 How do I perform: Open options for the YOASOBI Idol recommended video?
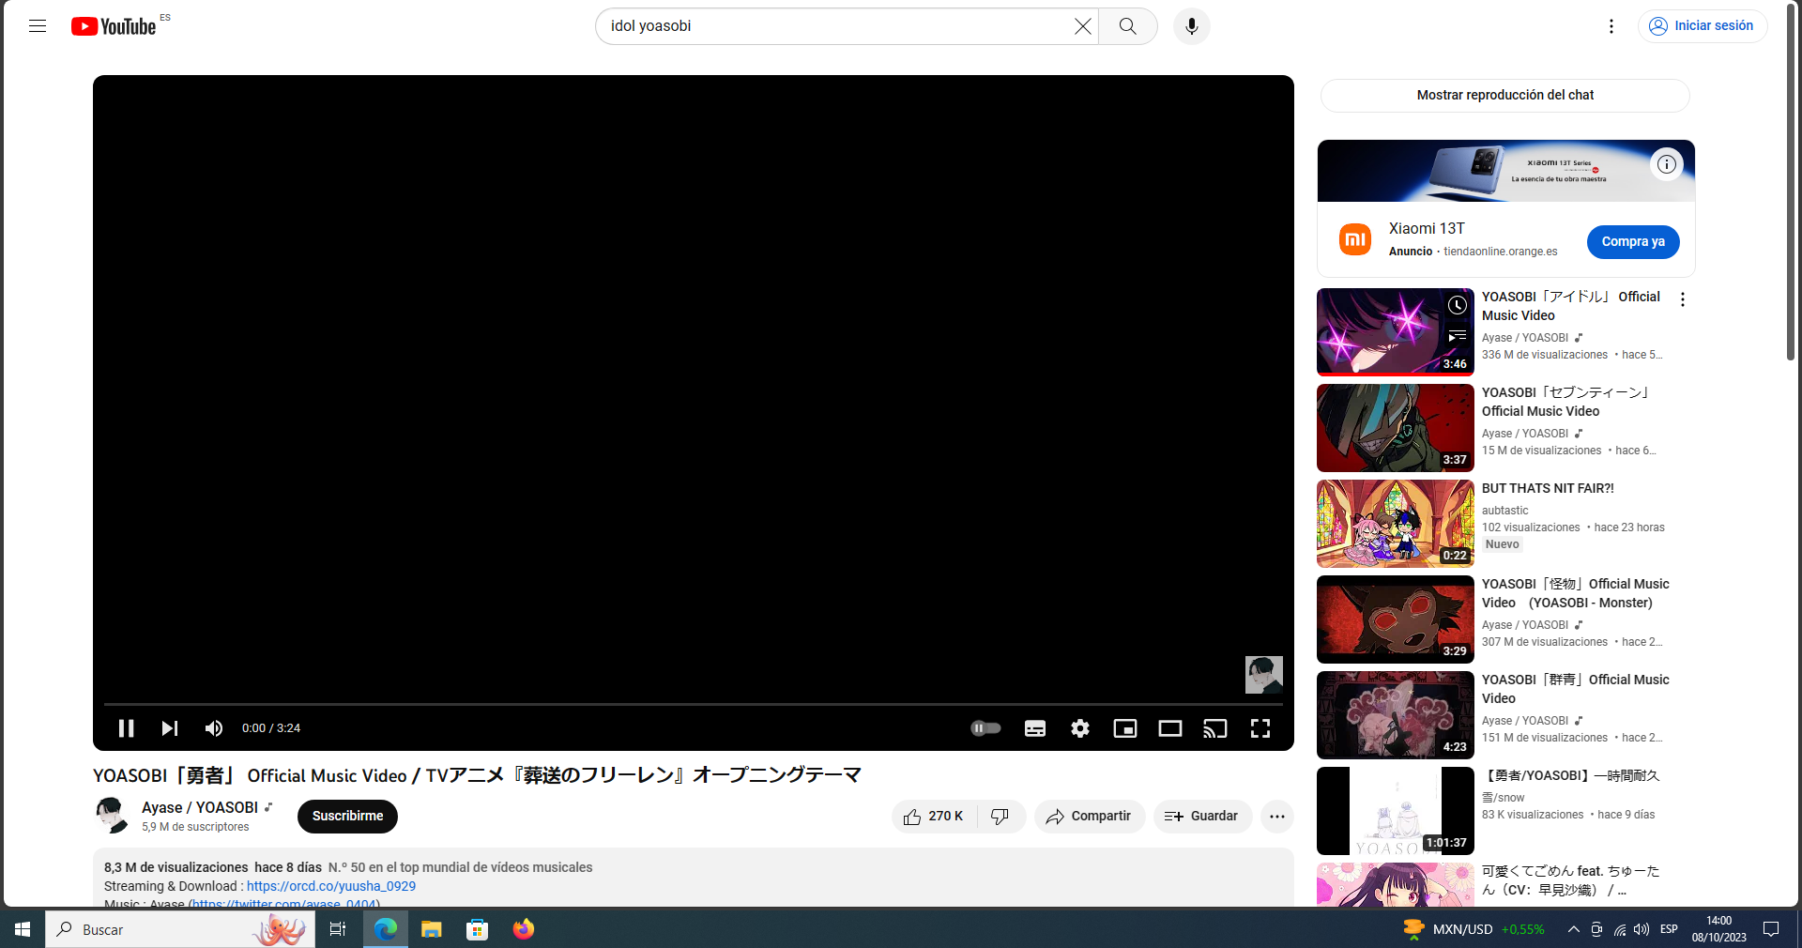[1682, 298]
